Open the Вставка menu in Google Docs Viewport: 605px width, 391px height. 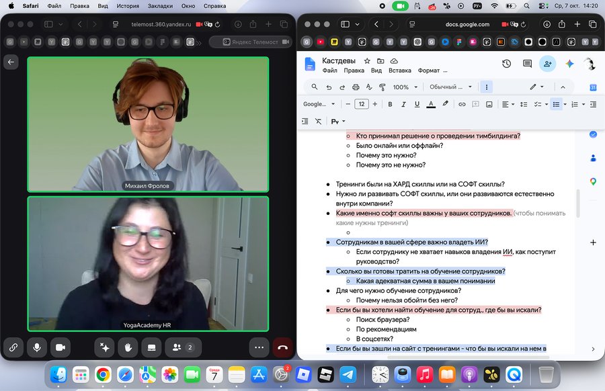[400, 71]
